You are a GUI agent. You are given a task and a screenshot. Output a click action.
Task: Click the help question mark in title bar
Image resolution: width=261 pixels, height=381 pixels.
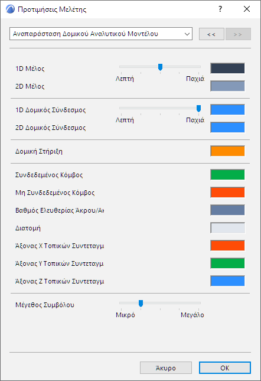tap(220, 9)
